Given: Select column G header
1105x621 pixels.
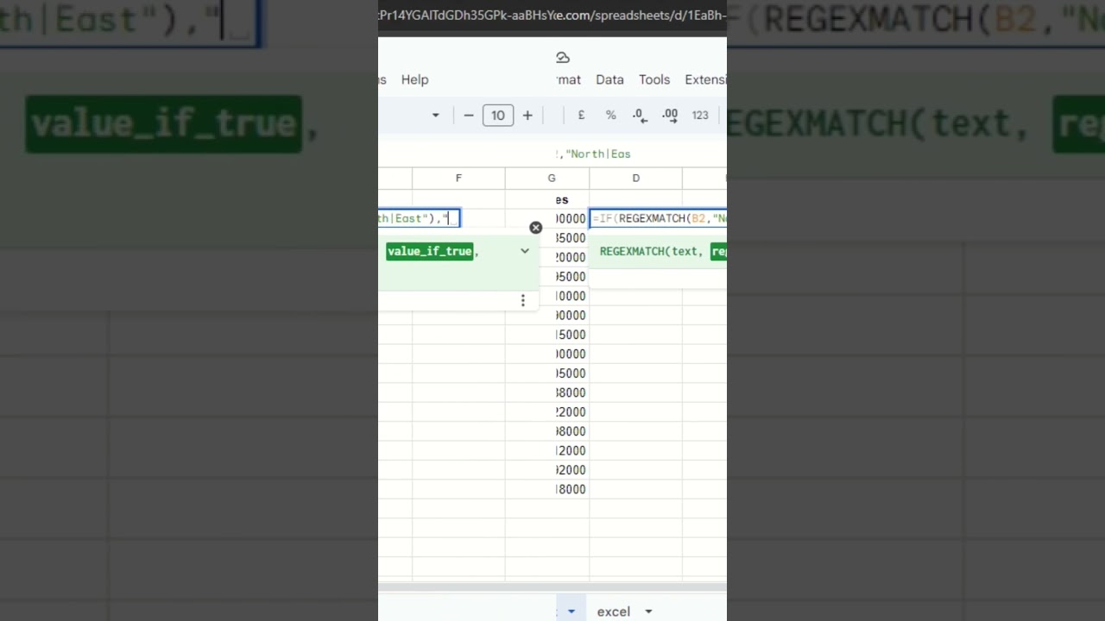Looking at the screenshot, I should coord(552,178).
